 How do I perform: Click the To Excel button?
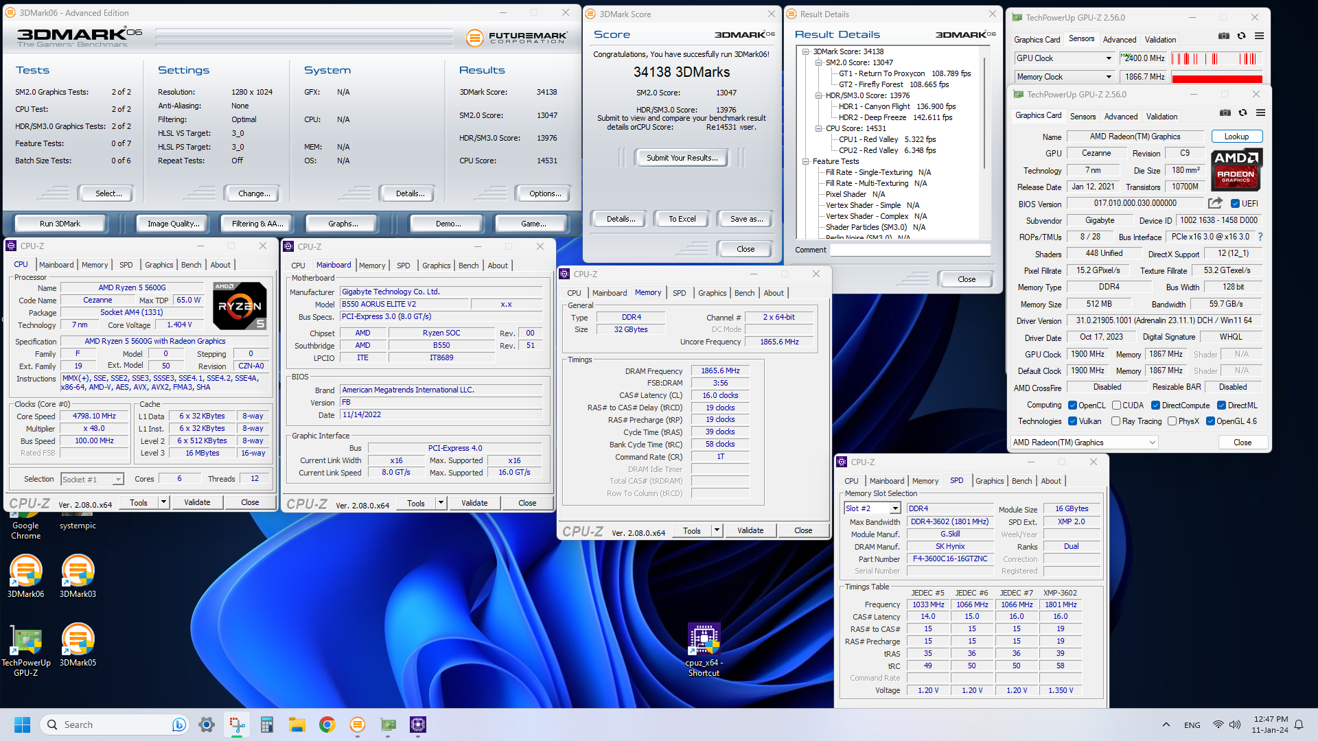[x=682, y=219]
